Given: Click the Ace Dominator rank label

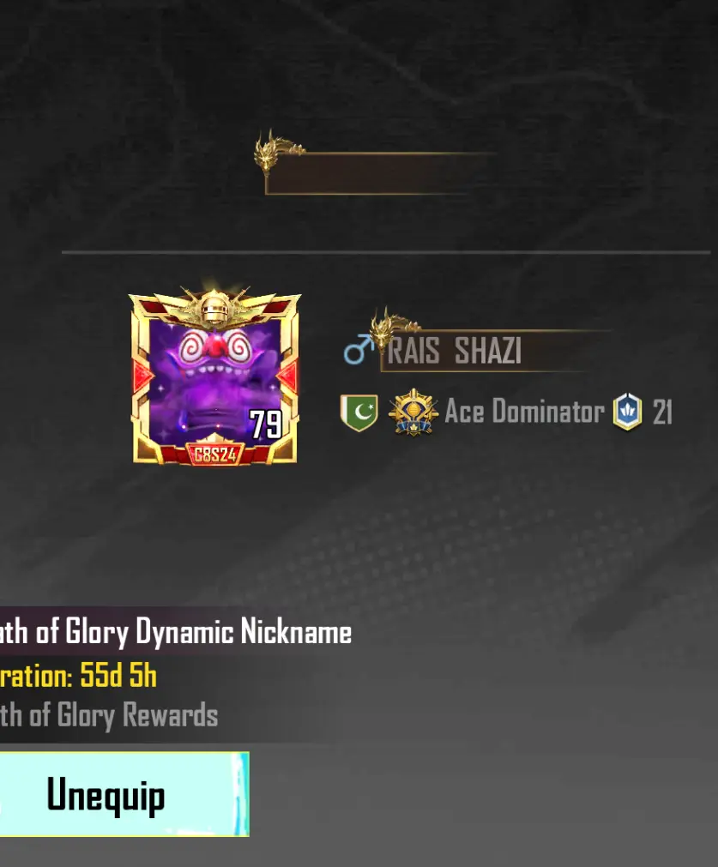Looking at the screenshot, I should (524, 412).
